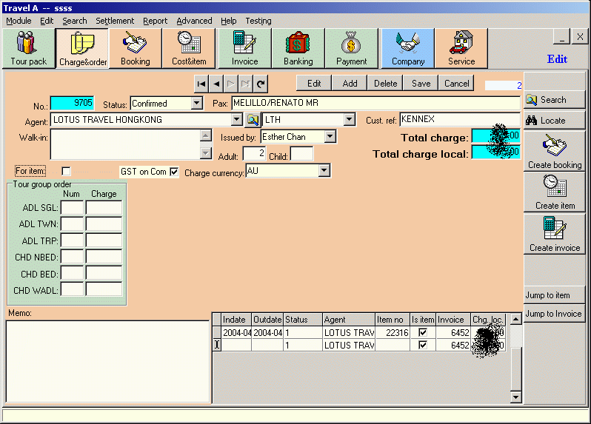This screenshot has width=591, height=424.
Task: Expand the Status dropdown
Action: click(196, 104)
